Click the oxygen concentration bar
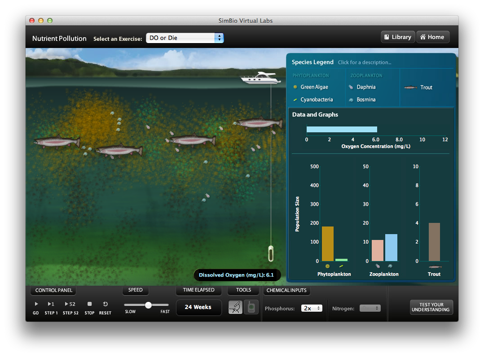The height and width of the screenshot is (357, 484). coord(342,129)
